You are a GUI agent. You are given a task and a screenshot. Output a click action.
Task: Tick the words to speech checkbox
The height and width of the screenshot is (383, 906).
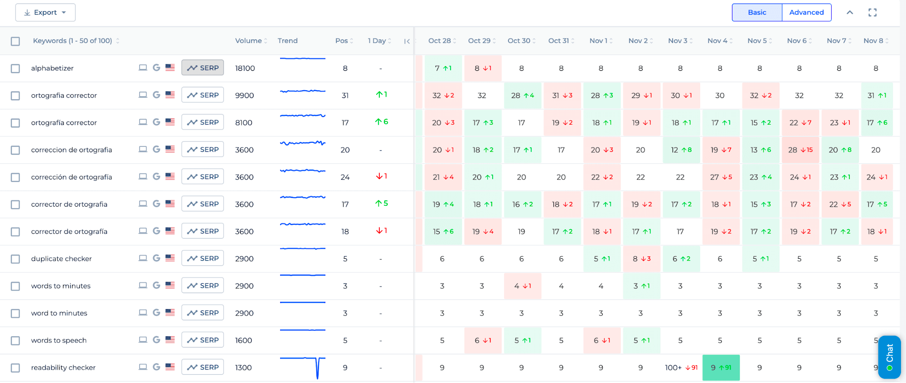pyautogui.click(x=15, y=340)
